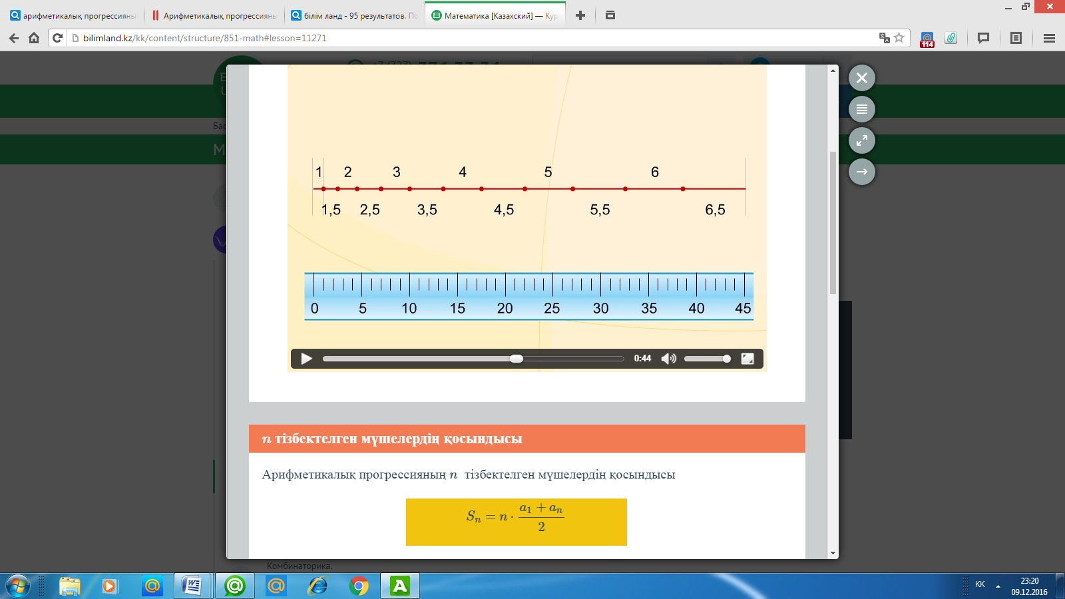The width and height of the screenshot is (1065, 599).
Task: Seek using the video progress bar handle
Action: [517, 359]
